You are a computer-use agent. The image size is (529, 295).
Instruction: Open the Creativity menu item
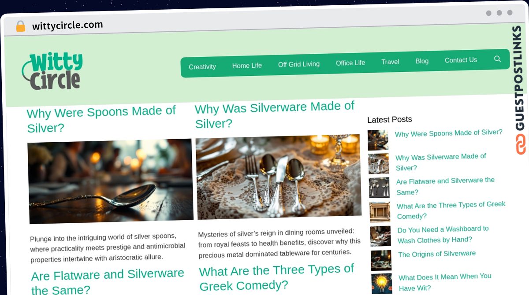point(202,67)
